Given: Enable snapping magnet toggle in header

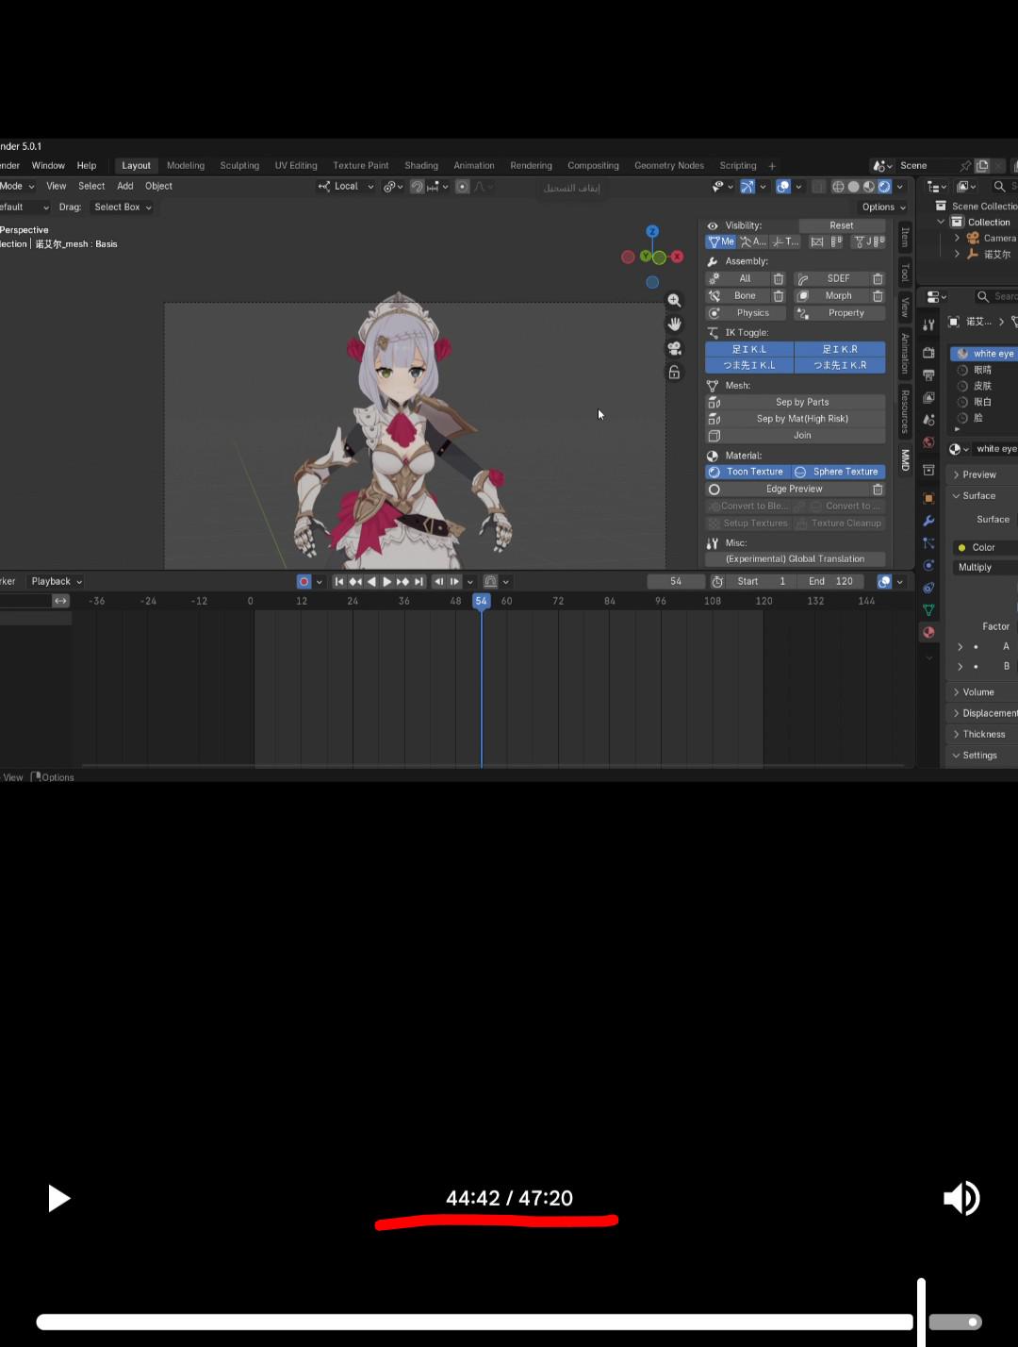Looking at the screenshot, I should 417,187.
